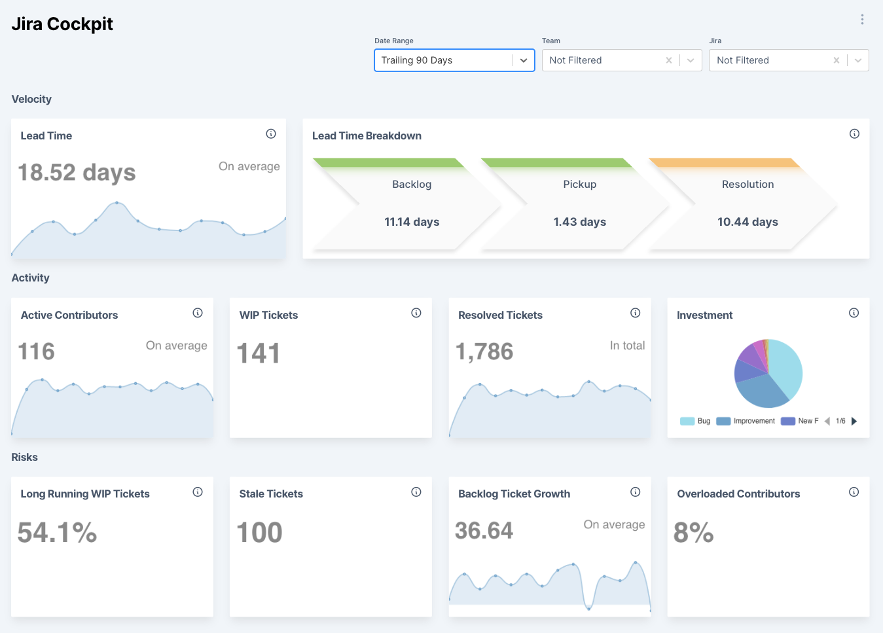Open the Date Range dropdown arrow
Image resolution: width=883 pixels, height=633 pixels.
pyautogui.click(x=524, y=60)
